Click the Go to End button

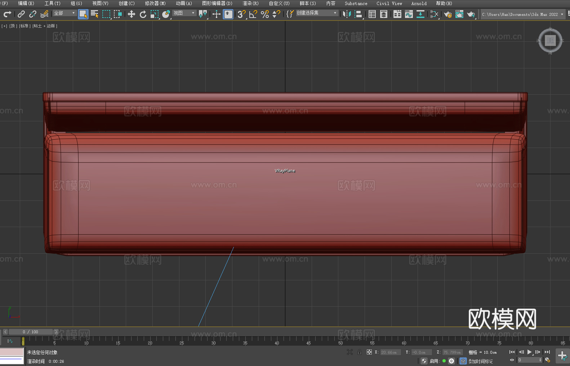[547, 352]
